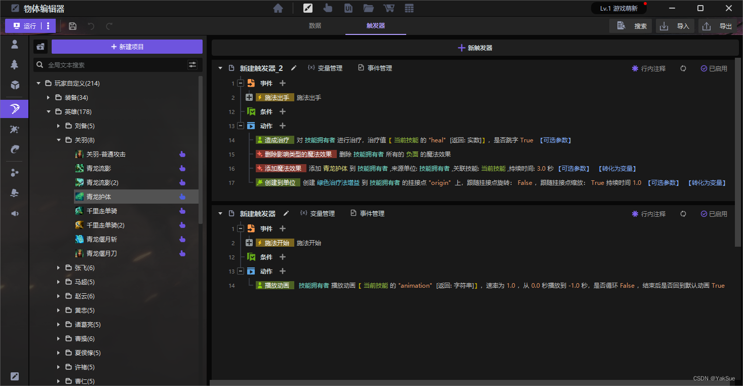Select the 千里走单骑 ability item
743x386 pixels.
tap(101, 211)
